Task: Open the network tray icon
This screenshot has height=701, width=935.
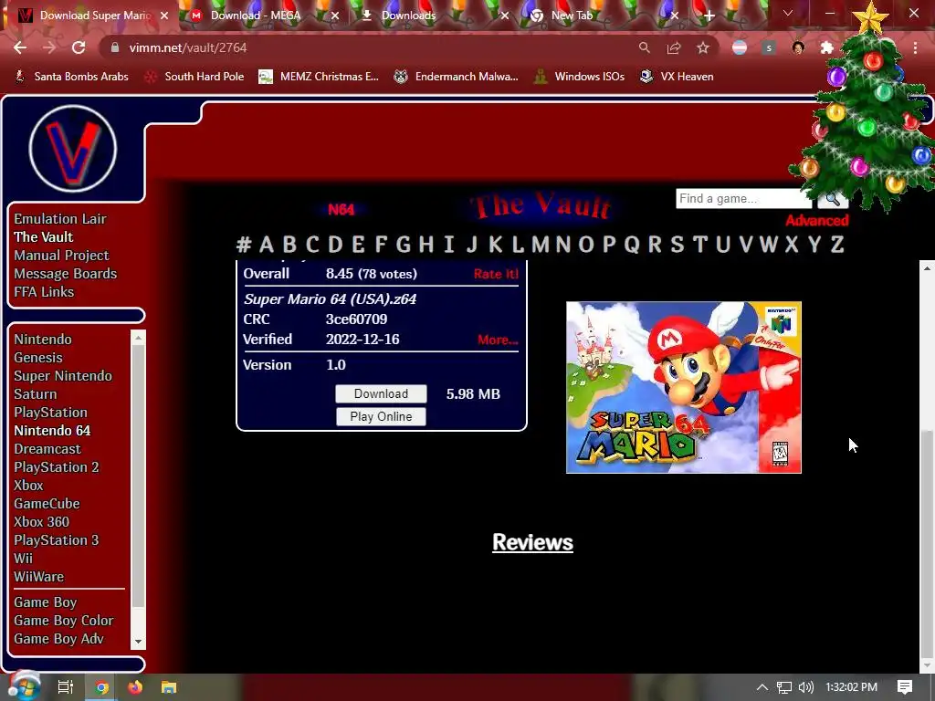Action: 784,687
